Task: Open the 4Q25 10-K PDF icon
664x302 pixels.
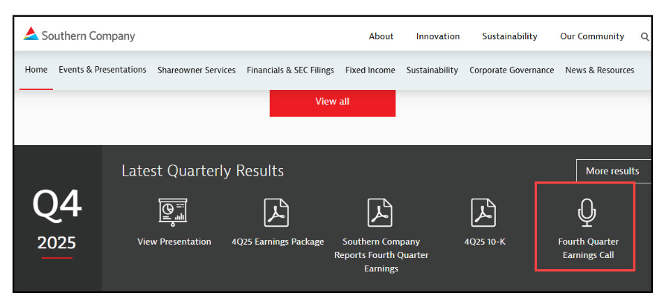Action: pyautogui.click(x=483, y=212)
